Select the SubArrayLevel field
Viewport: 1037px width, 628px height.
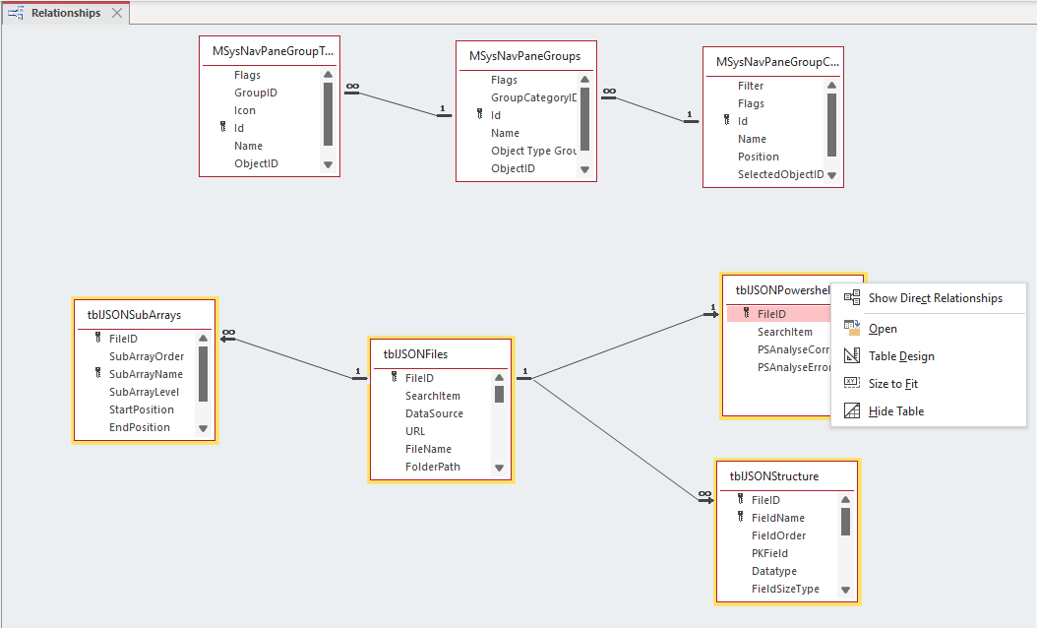[145, 392]
